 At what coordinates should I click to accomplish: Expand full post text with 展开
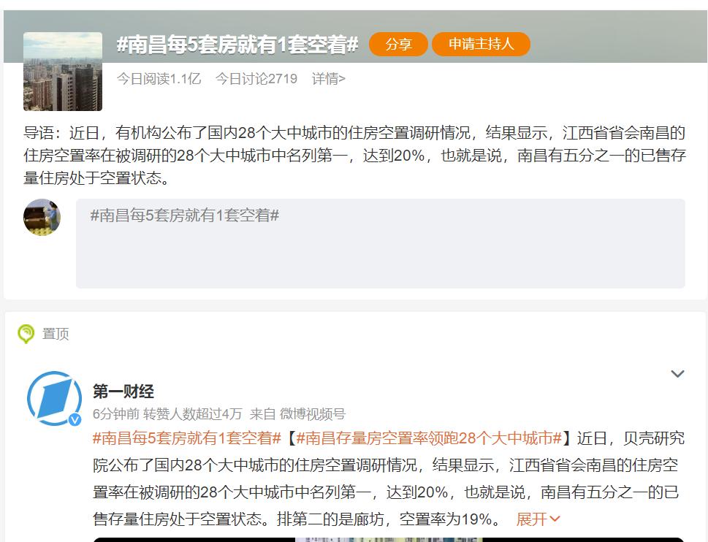538,519
